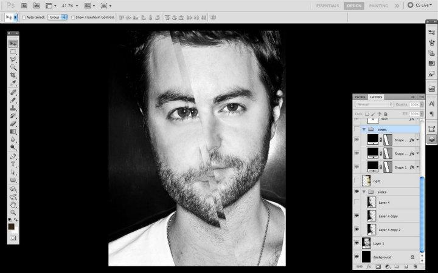Select the Hand tool
Viewport: 438px width, 273px height.
click(x=13, y=205)
